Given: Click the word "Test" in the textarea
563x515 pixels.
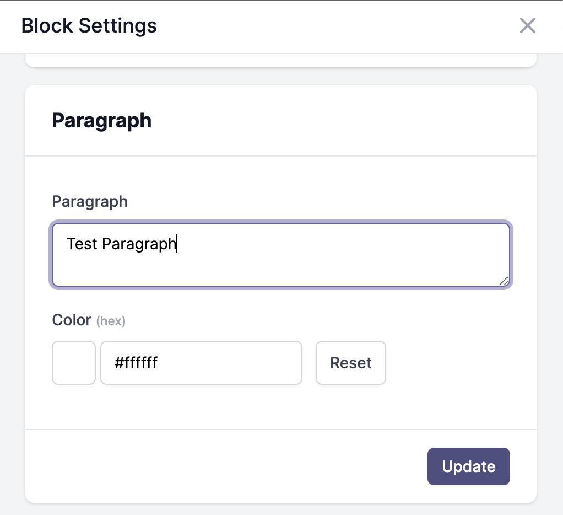Looking at the screenshot, I should pos(82,244).
